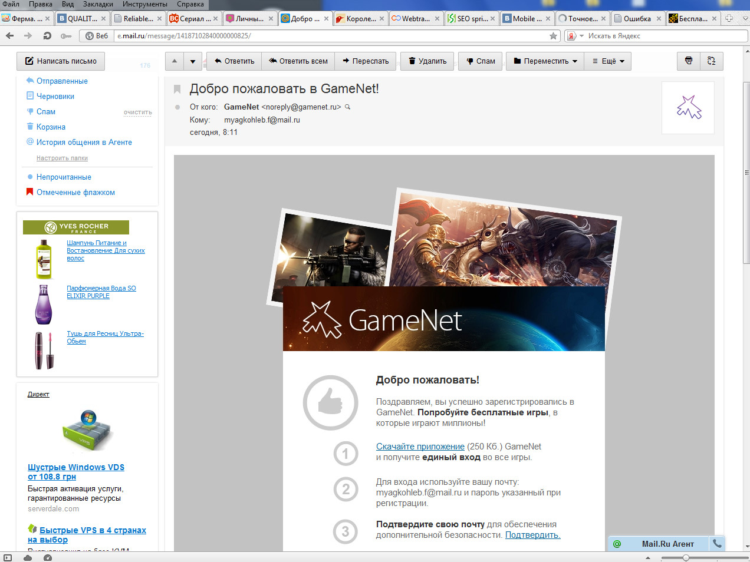The height and width of the screenshot is (562, 750).
Task: Click the Написать письмо button
Action: point(61,61)
